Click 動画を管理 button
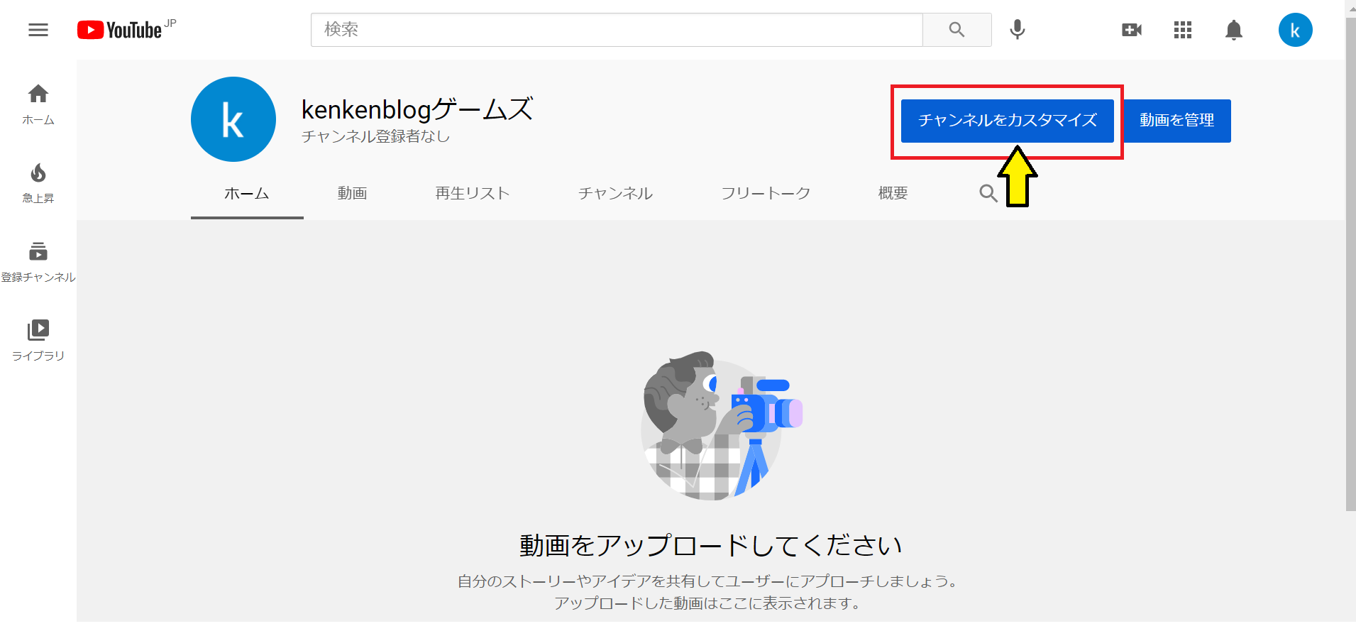Viewport: 1356px width, 636px height. [x=1176, y=121]
